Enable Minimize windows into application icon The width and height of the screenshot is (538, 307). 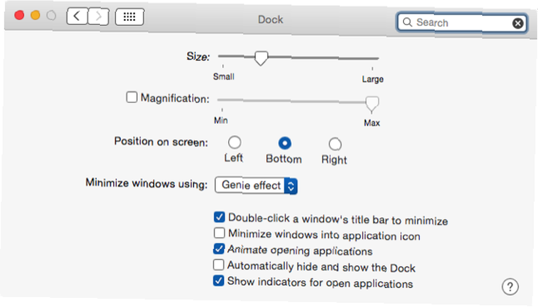220,233
